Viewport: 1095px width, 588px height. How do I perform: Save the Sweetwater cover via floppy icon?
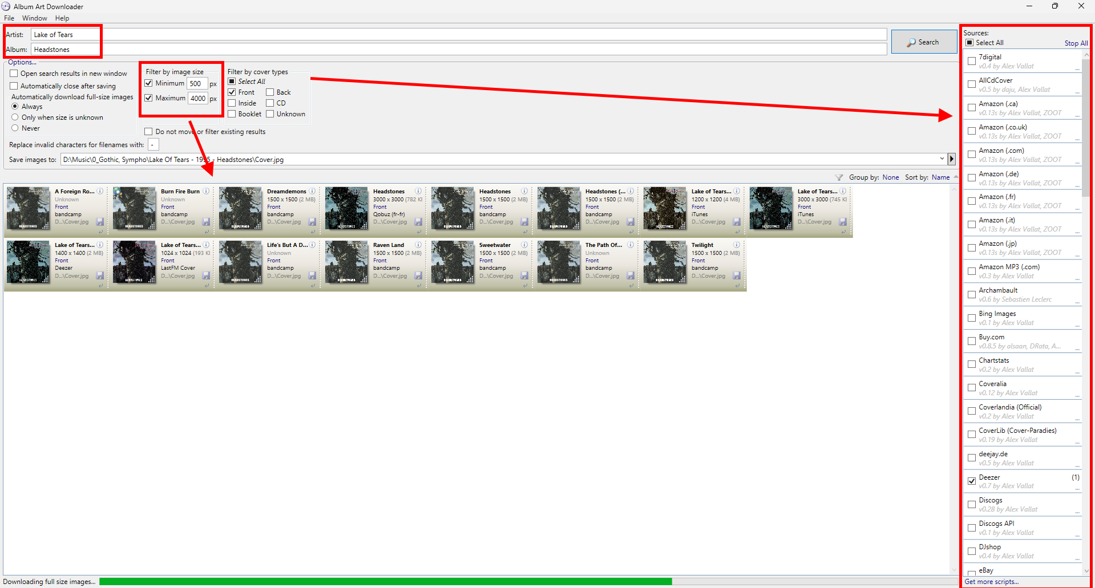(524, 275)
